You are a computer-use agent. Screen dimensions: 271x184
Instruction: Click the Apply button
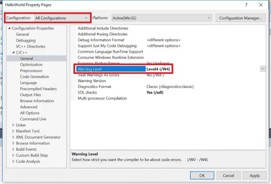click(x=254, y=176)
